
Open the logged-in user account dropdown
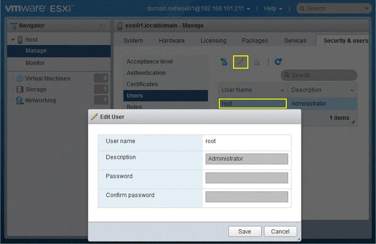(x=199, y=9)
